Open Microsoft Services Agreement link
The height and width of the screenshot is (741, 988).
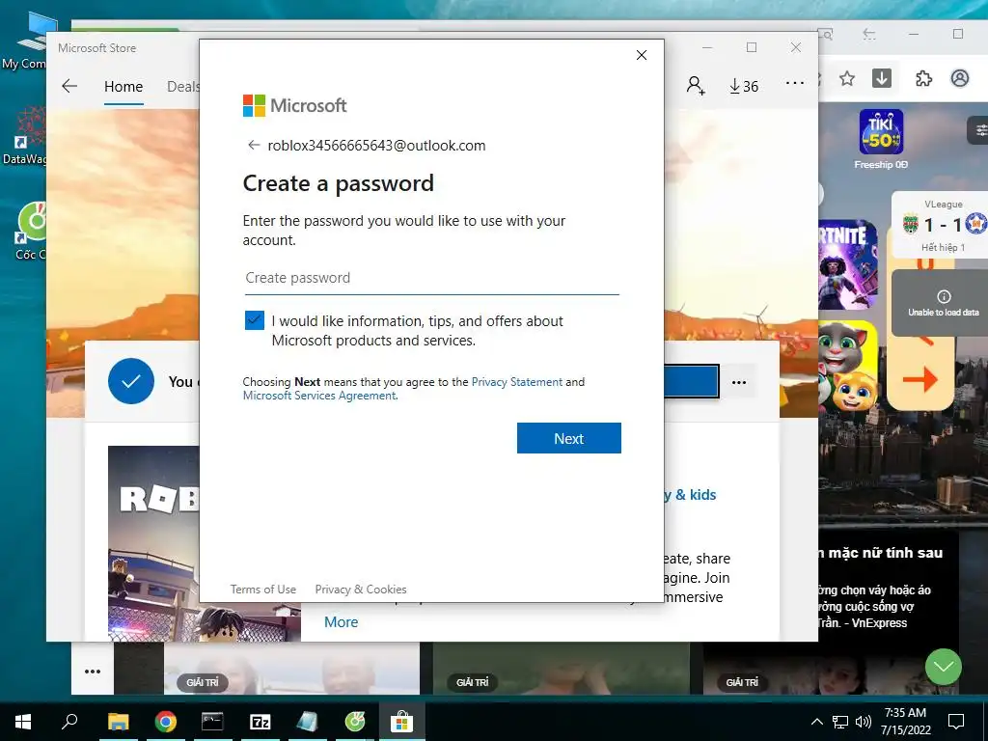point(319,396)
